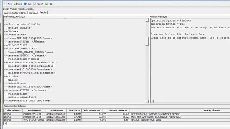Viewport: 230px width, 129px height.
Task: Click the report output scroll up arrow
Action: 147,20
